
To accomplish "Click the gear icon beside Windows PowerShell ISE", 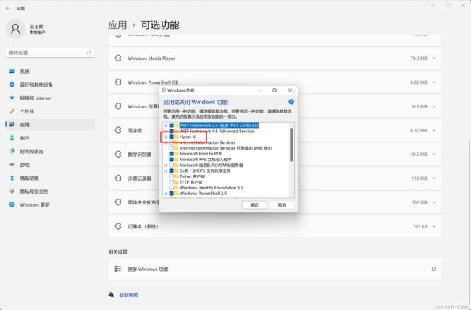I will 118,82.
